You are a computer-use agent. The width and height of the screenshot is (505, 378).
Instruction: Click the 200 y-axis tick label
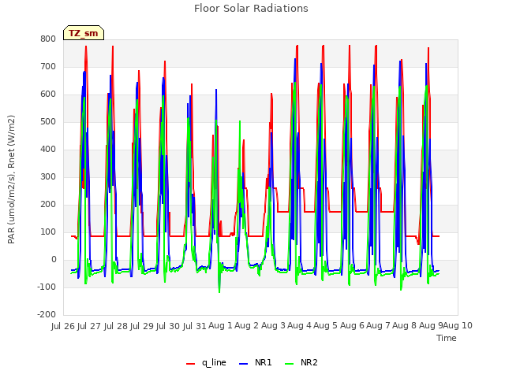click(x=48, y=205)
